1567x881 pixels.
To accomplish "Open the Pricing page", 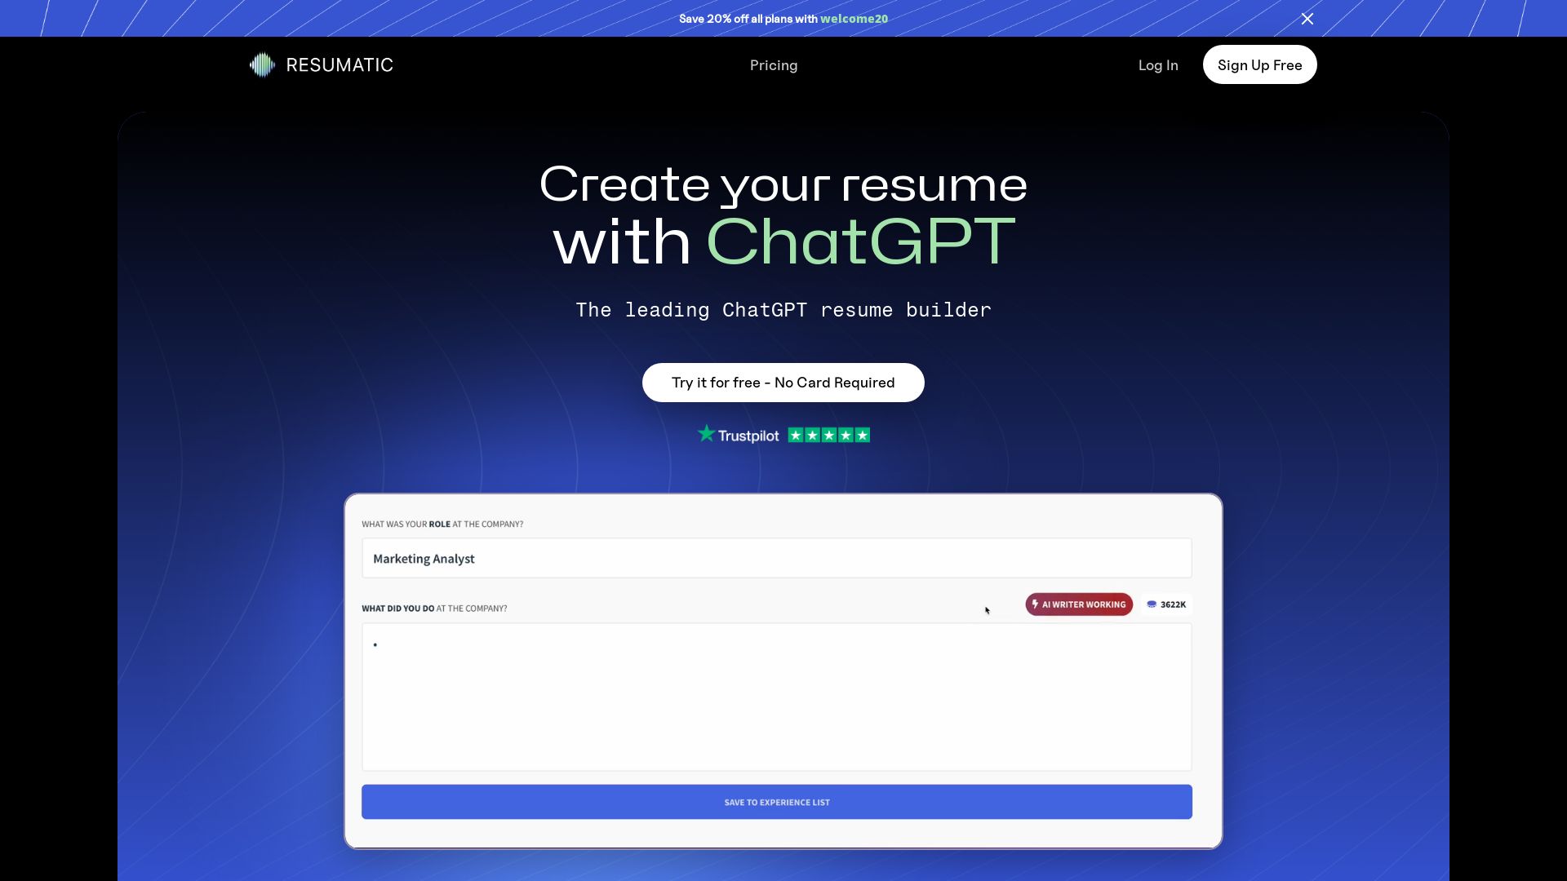I will tap(774, 64).
